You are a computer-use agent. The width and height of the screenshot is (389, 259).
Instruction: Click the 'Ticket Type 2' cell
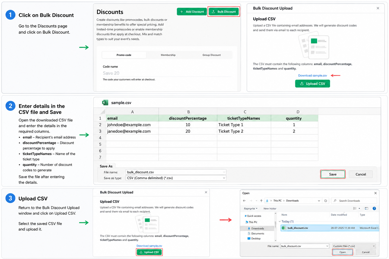click(x=244, y=131)
